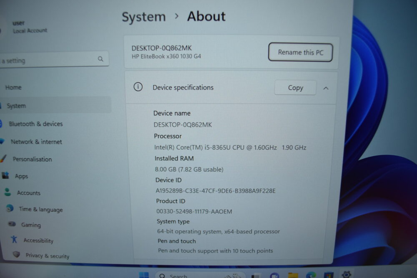Screen dimensions: 417x278
Task: Click the Personalisation paintbrush icon
Action: click(3, 159)
